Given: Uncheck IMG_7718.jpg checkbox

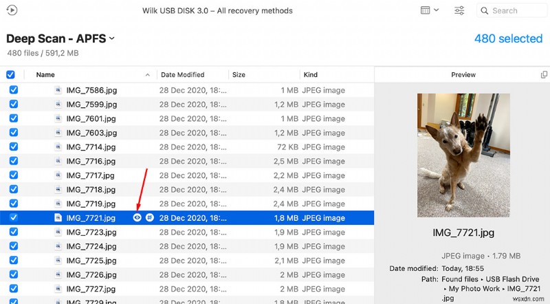Looking at the screenshot, I should (x=14, y=189).
